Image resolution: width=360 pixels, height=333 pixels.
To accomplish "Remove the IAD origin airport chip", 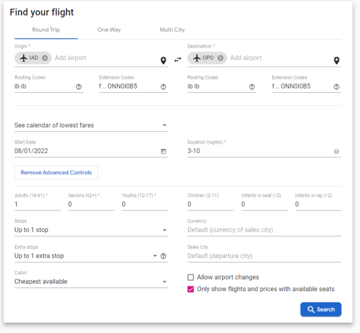I will pyautogui.click(x=45, y=58).
